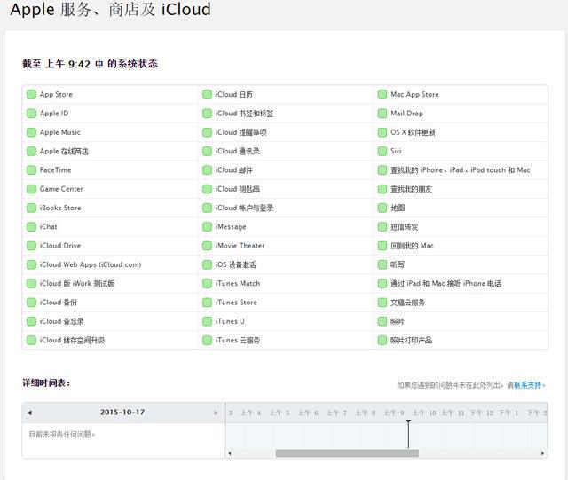Select the 短信转发 entry
Viewport: 568px width, 480px height.
tap(405, 227)
